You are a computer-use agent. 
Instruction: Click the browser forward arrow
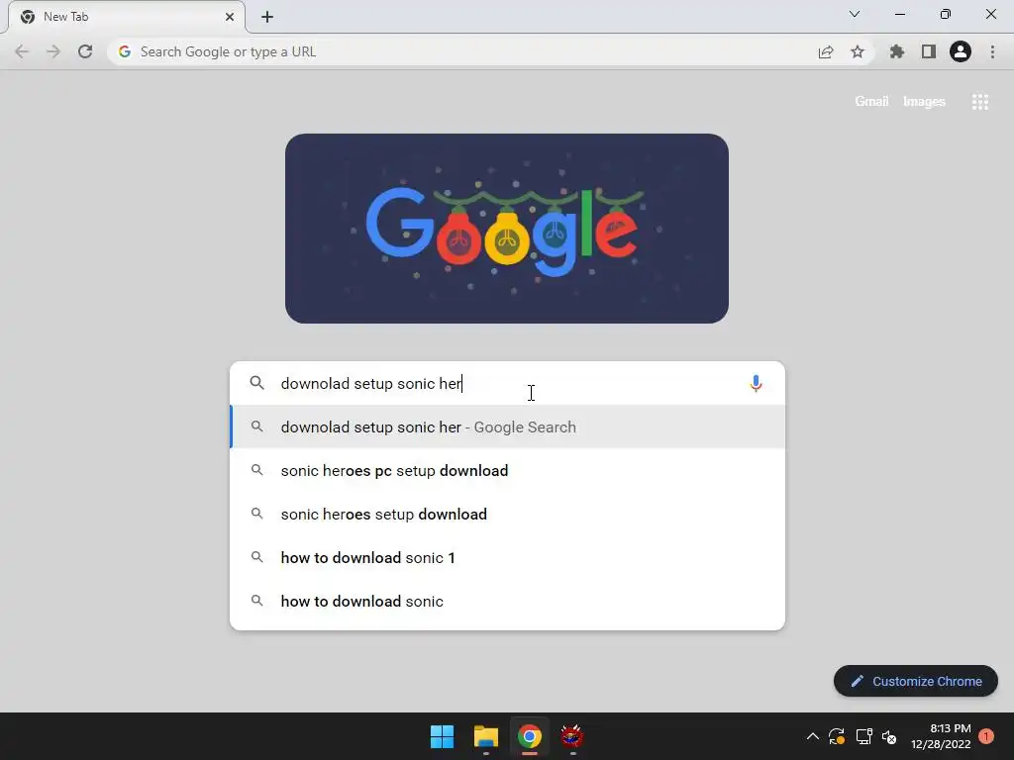(53, 51)
